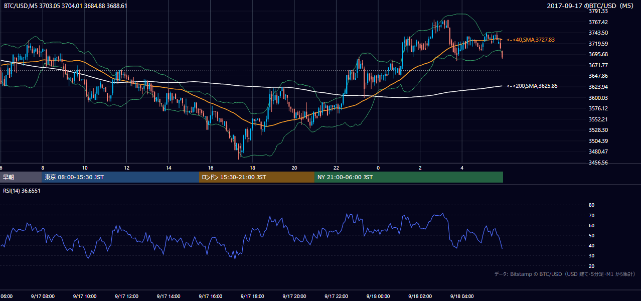This screenshot has height=301, width=641.
Task: Select the ロンドン 15:30-21:00 JST session bar
Action: pyautogui.click(x=257, y=177)
